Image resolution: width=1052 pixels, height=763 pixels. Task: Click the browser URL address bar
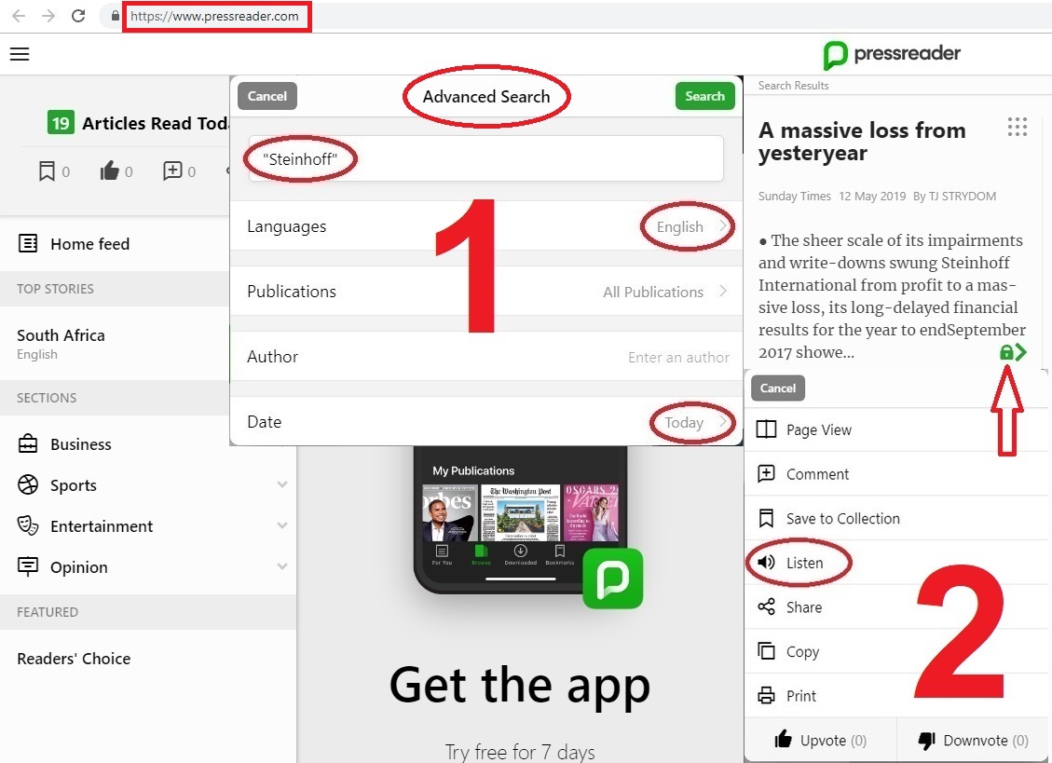[214, 16]
